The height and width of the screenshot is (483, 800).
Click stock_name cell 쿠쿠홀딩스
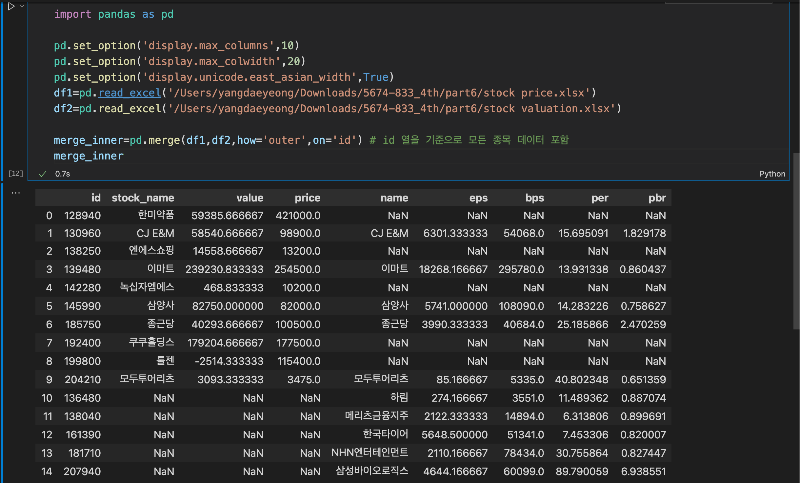coord(151,342)
